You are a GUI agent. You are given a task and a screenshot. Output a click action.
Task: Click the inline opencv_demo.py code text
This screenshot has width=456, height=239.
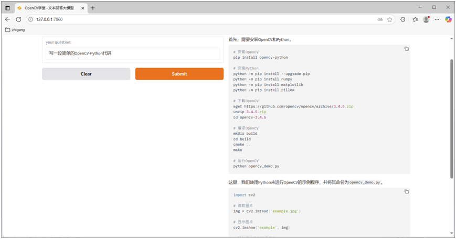(365, 183)
